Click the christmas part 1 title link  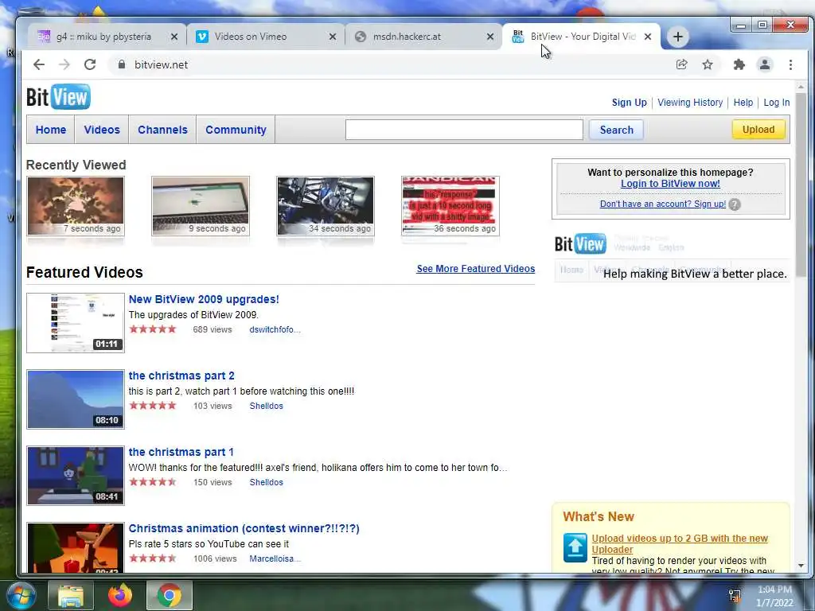point(181,452)
